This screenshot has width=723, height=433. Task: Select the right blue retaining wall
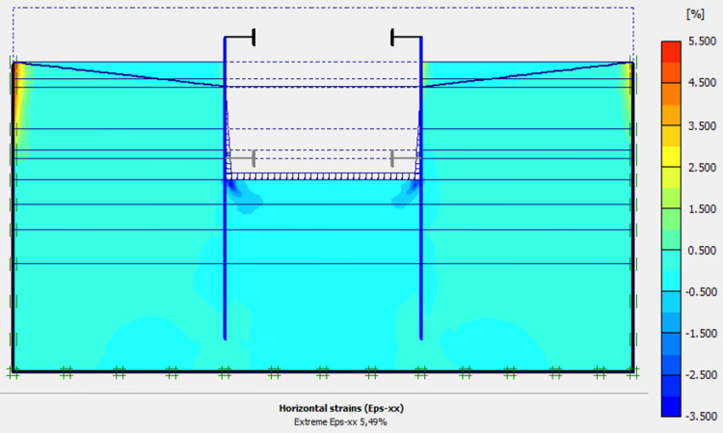(x=421, y=188)
